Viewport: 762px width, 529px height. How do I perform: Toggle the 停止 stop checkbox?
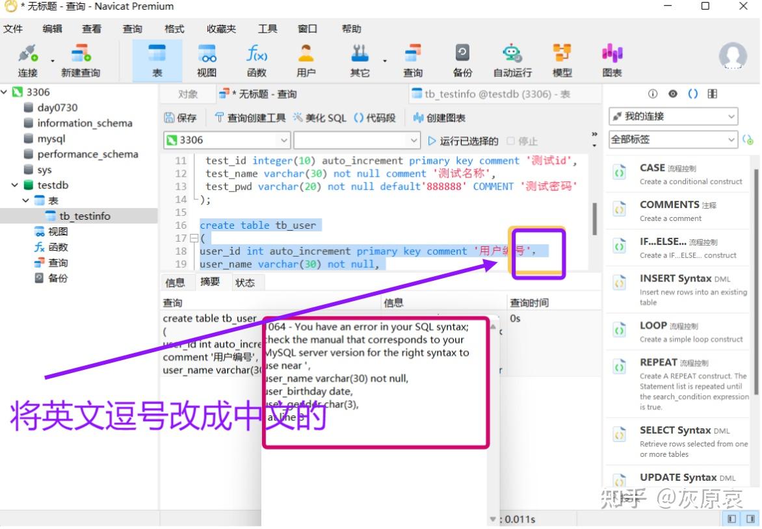click(511, 141)
